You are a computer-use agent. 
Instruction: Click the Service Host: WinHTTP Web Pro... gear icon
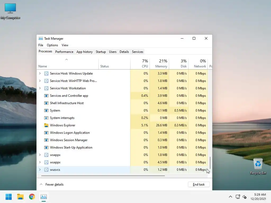pyautogui.click(x=46, y=81)
